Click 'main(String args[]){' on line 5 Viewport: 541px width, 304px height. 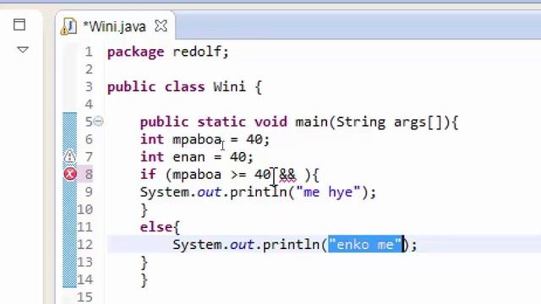[377, 122]
